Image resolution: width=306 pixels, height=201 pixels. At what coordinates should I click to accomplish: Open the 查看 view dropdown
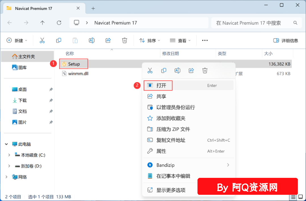click(180, 40)
